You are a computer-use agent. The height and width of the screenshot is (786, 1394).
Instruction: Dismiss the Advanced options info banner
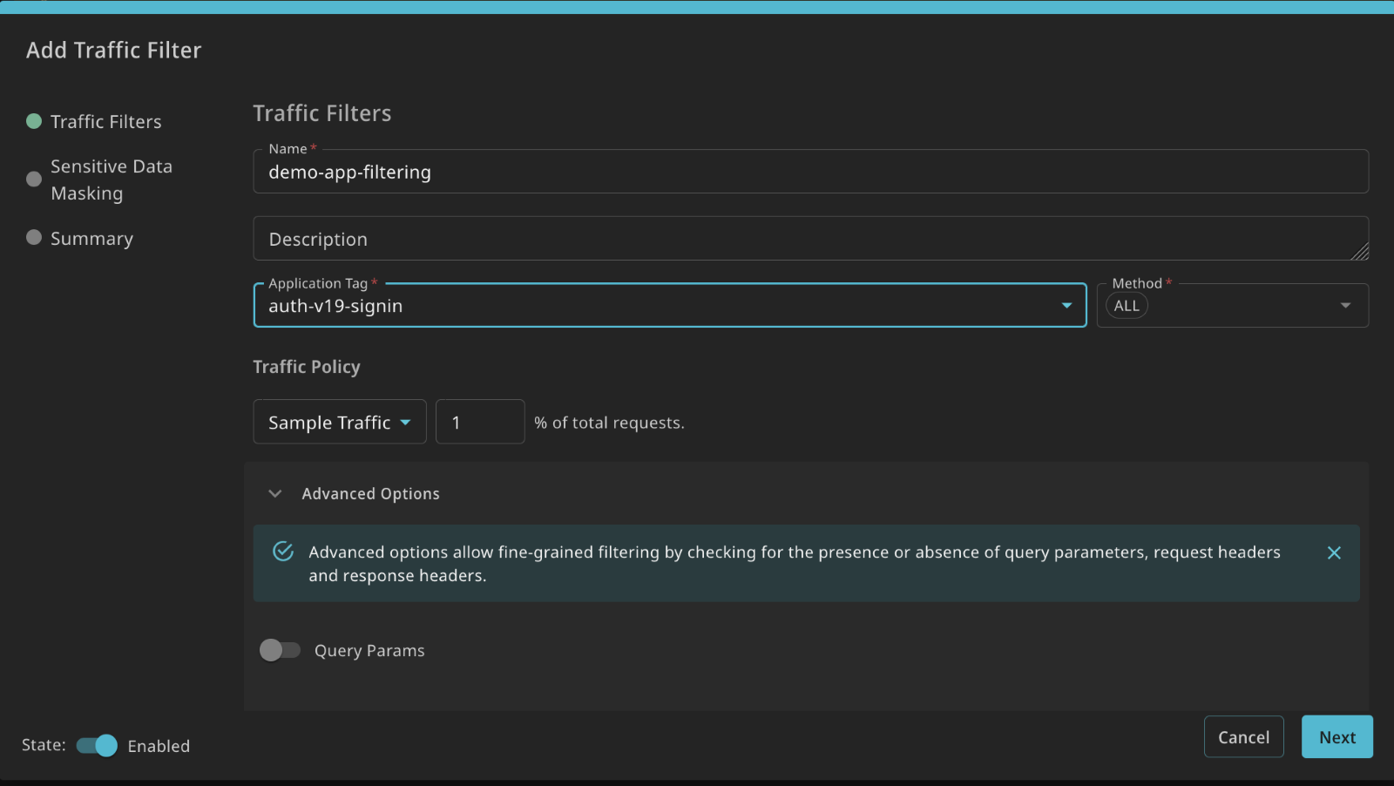coord(1334,552)
